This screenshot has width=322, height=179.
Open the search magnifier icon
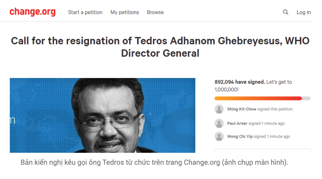point(286,12)
